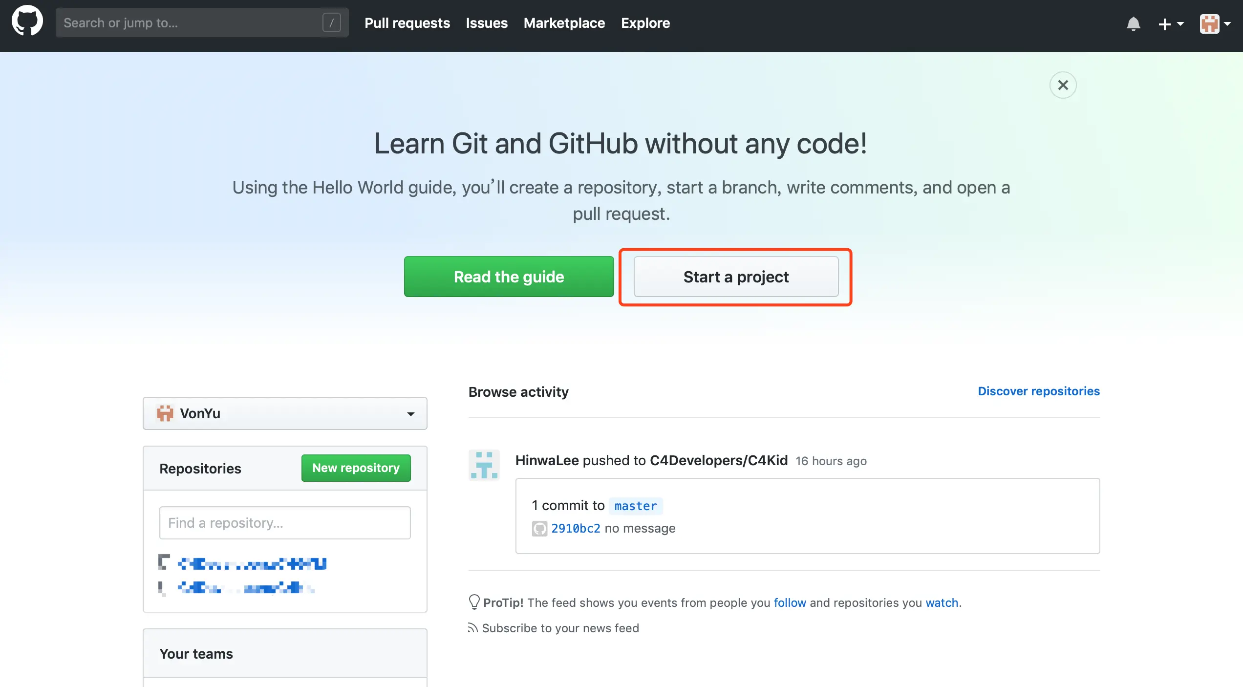Click the Start a project button
1243x687 pixels.
[736, 277]
